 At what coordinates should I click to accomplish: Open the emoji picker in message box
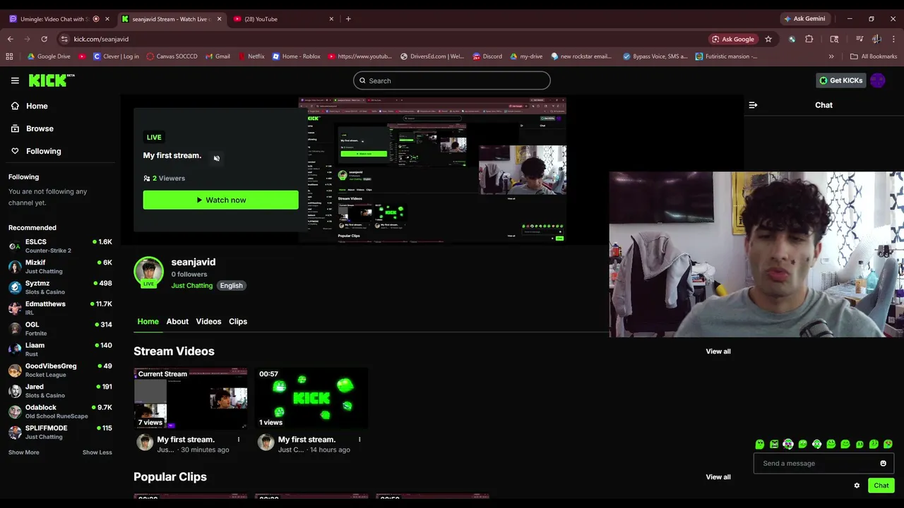click(883, 464)
